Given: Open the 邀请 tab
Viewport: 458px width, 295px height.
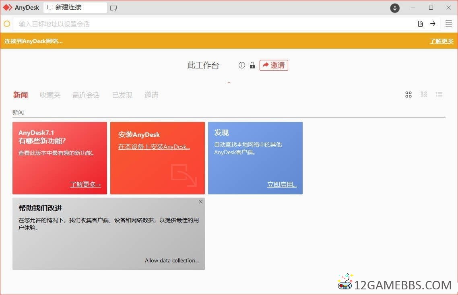Looking at the screenshot, I should pos(151,95).
